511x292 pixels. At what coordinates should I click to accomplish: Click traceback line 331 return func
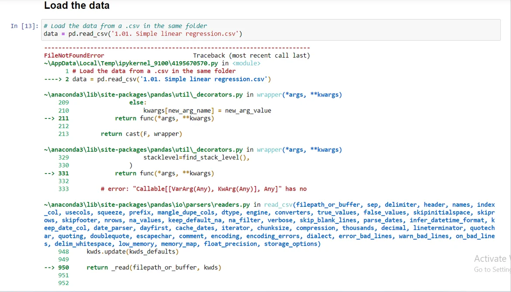pyautogui.click(x=164, y=173)
